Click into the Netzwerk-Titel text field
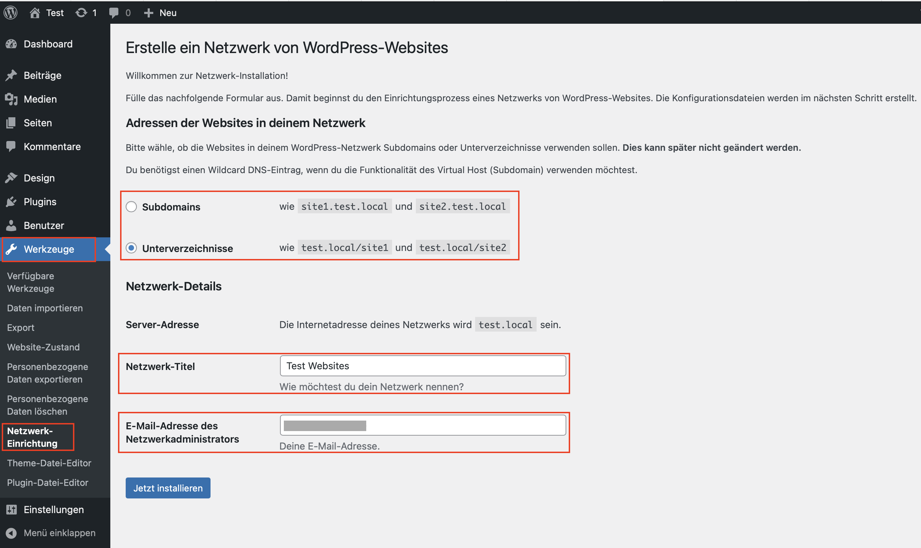The height and width of the screenshot is (548, 921). click(422, 366)
